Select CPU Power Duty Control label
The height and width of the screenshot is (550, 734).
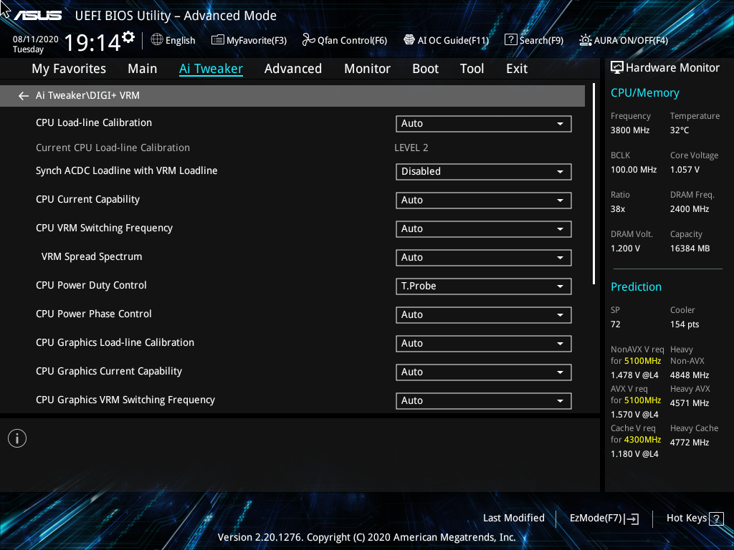coord(91,285)
